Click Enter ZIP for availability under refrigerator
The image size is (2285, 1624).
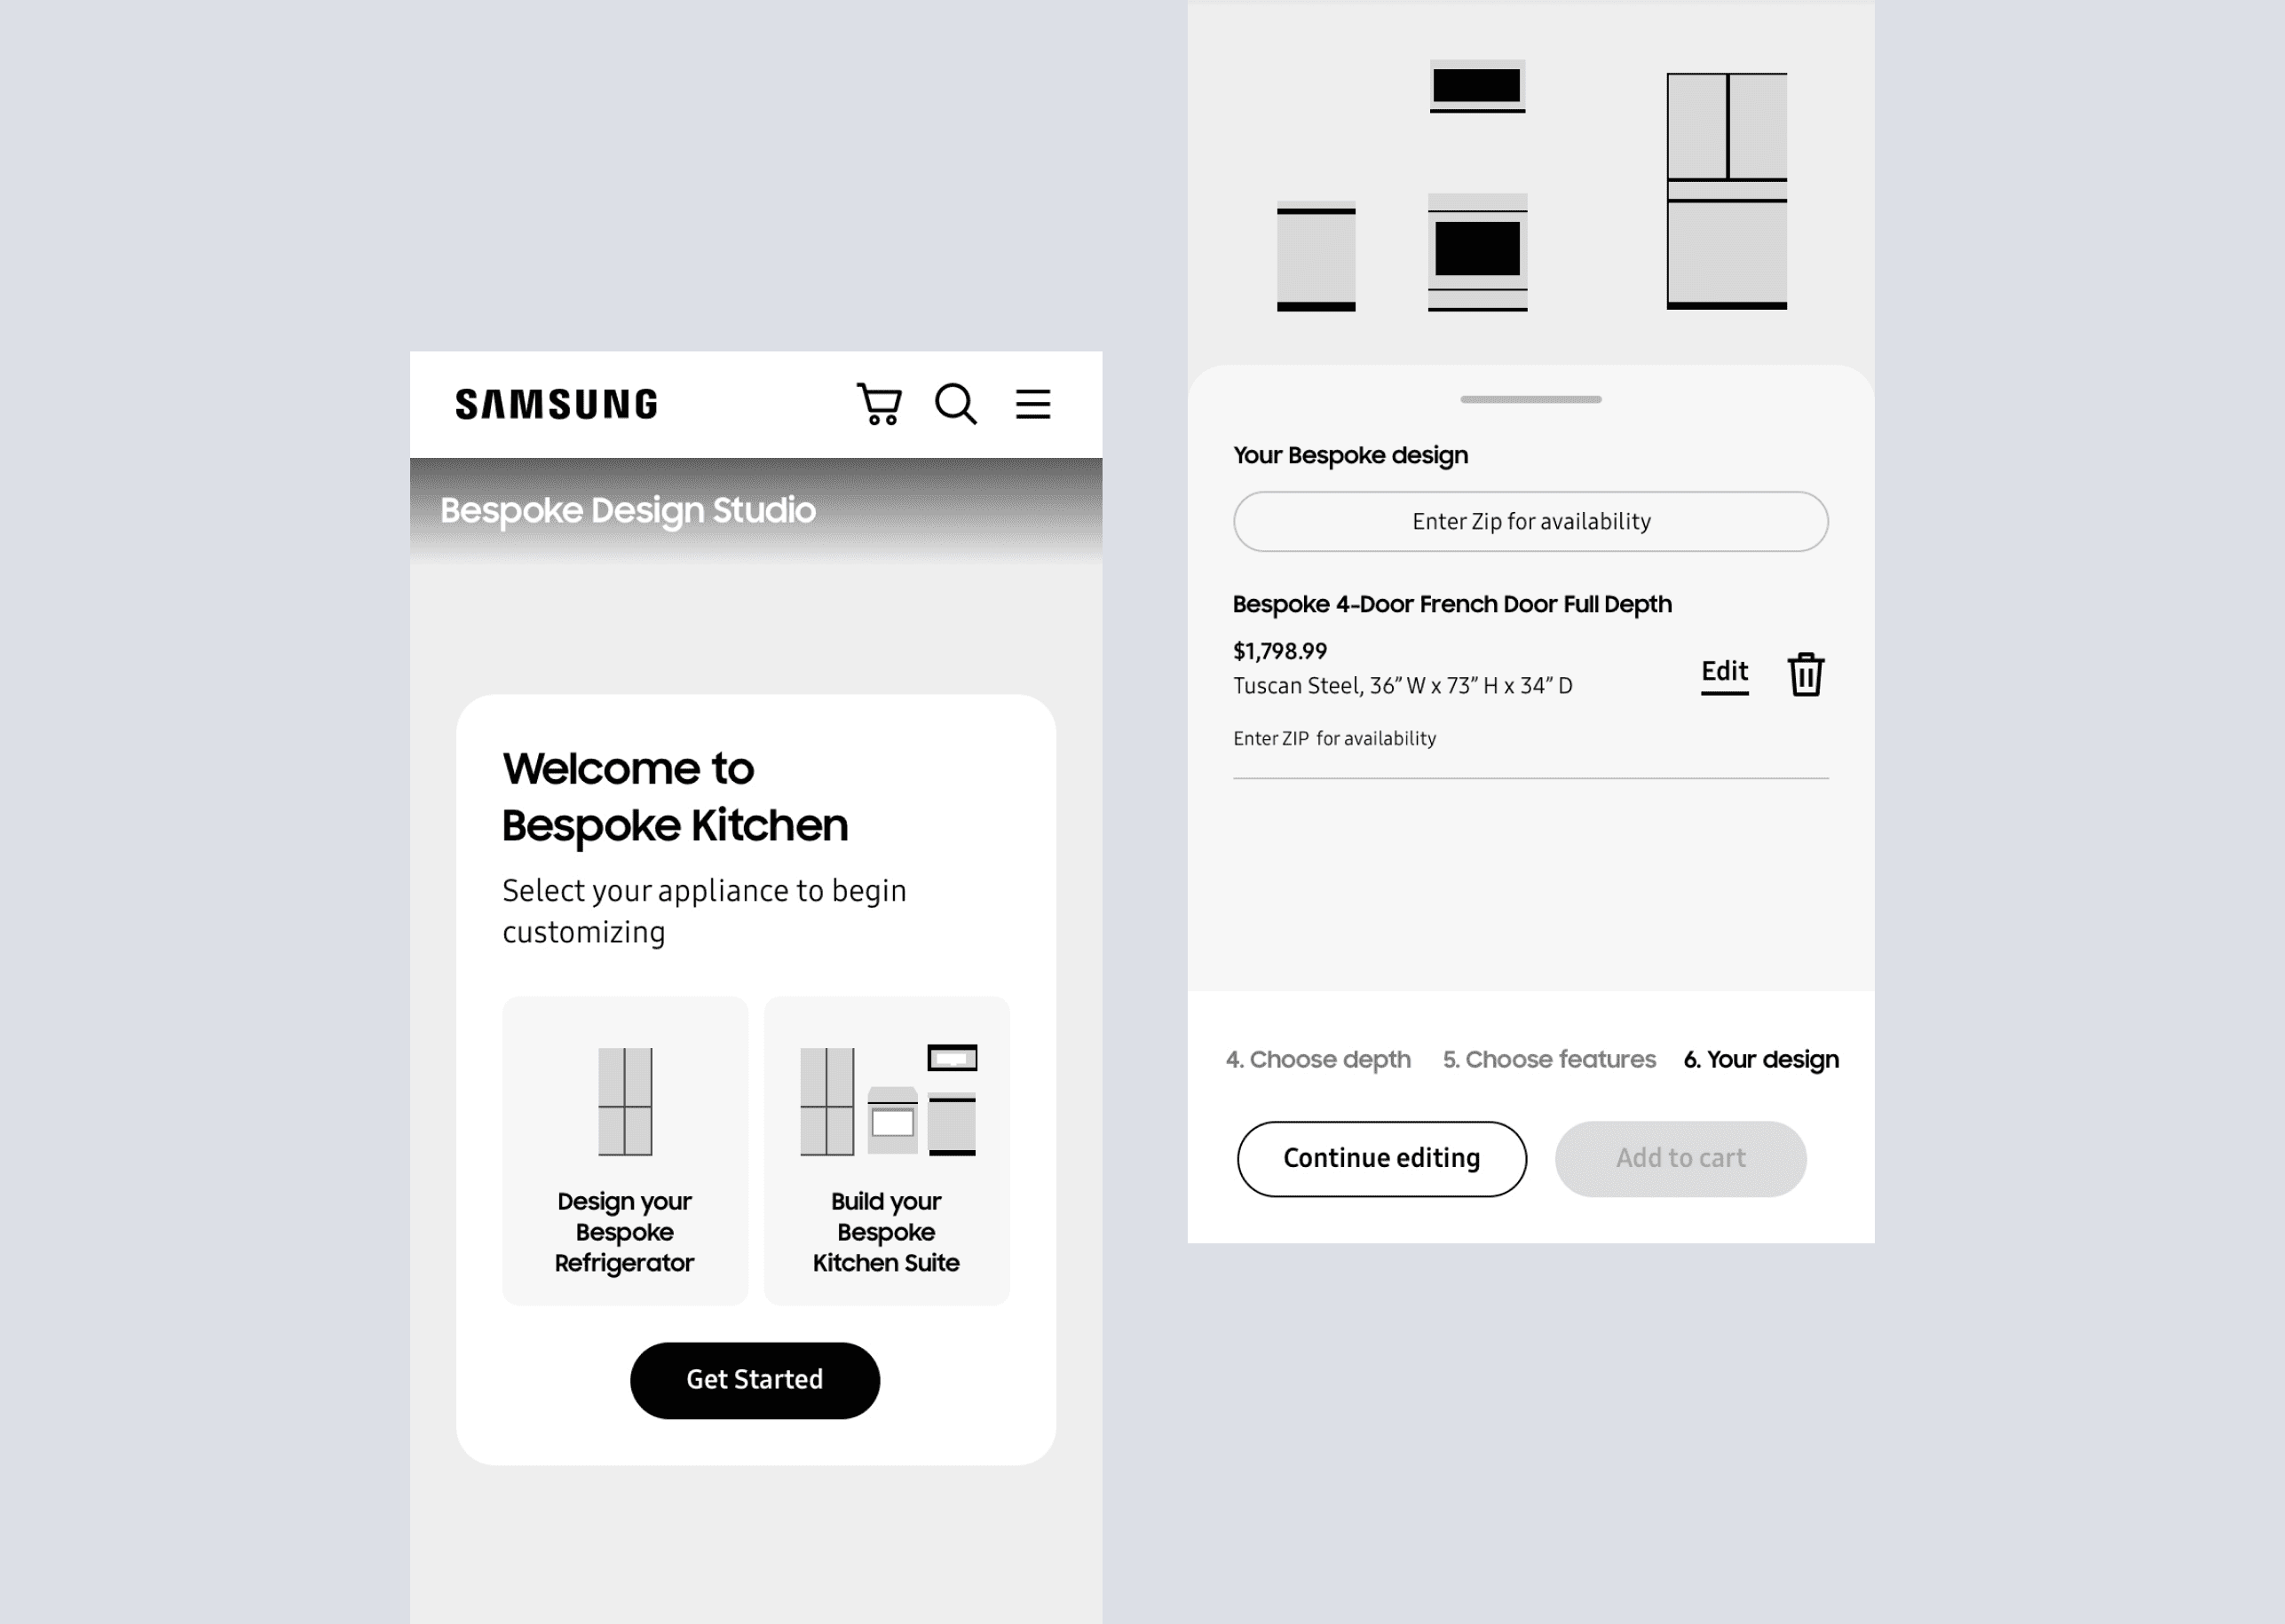tap(1336, 737)
